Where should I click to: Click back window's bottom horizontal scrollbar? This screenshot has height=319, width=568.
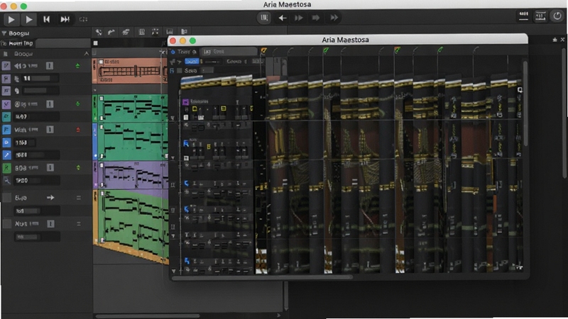pyautogui.click(x=148, y=316)
